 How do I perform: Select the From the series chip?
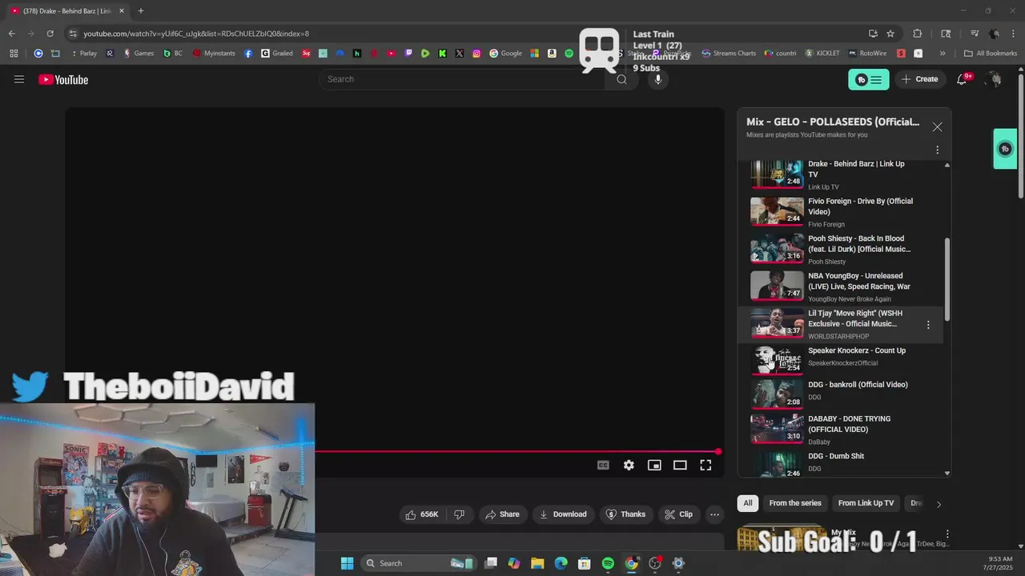click(795, 503)
